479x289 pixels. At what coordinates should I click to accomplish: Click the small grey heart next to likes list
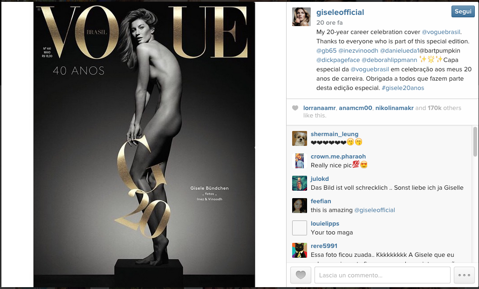(295, 108)
